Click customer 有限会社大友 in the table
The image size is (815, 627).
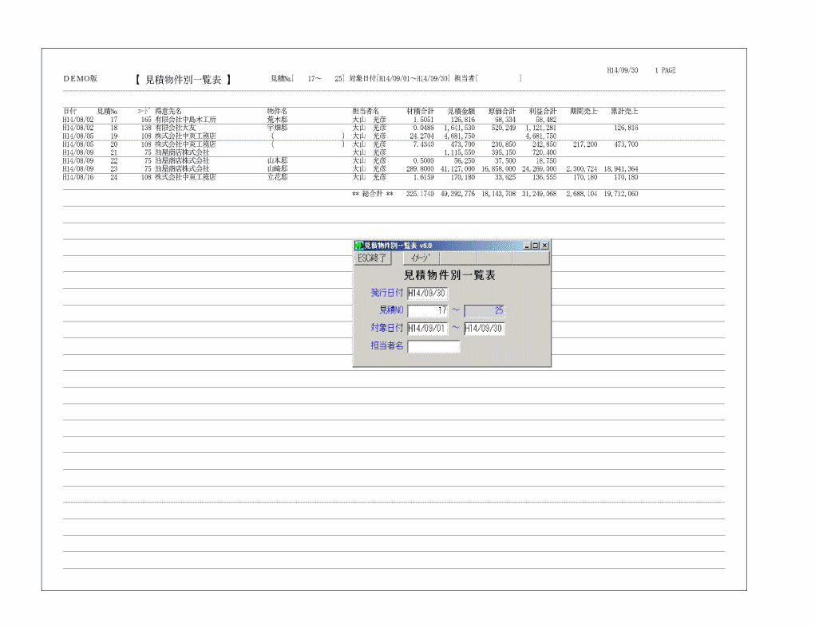point(175,128)
